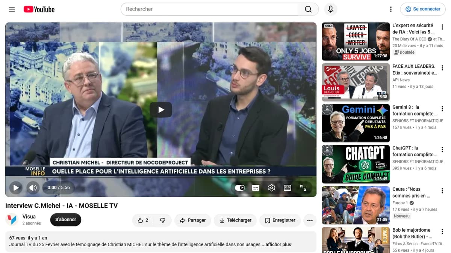Expand description with afficher plus
Image resolution: width=451 pixels, height=253 pixels.
pyautogui.click(x=276, y=245)
